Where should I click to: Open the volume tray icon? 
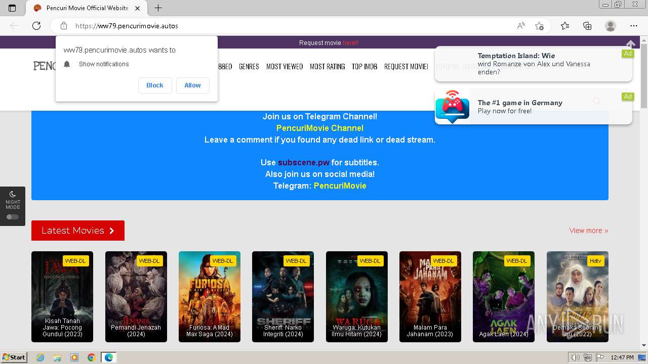(575, 357)
